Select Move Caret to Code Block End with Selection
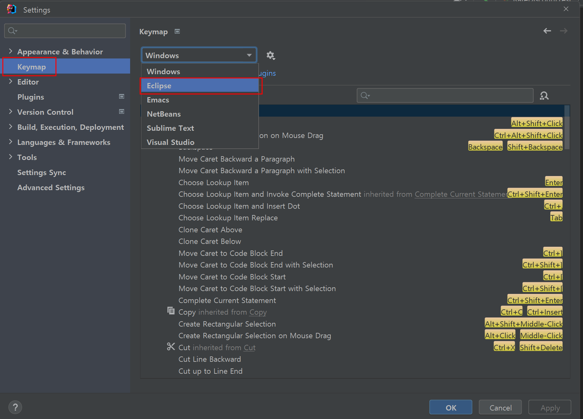 click(256, 265)
